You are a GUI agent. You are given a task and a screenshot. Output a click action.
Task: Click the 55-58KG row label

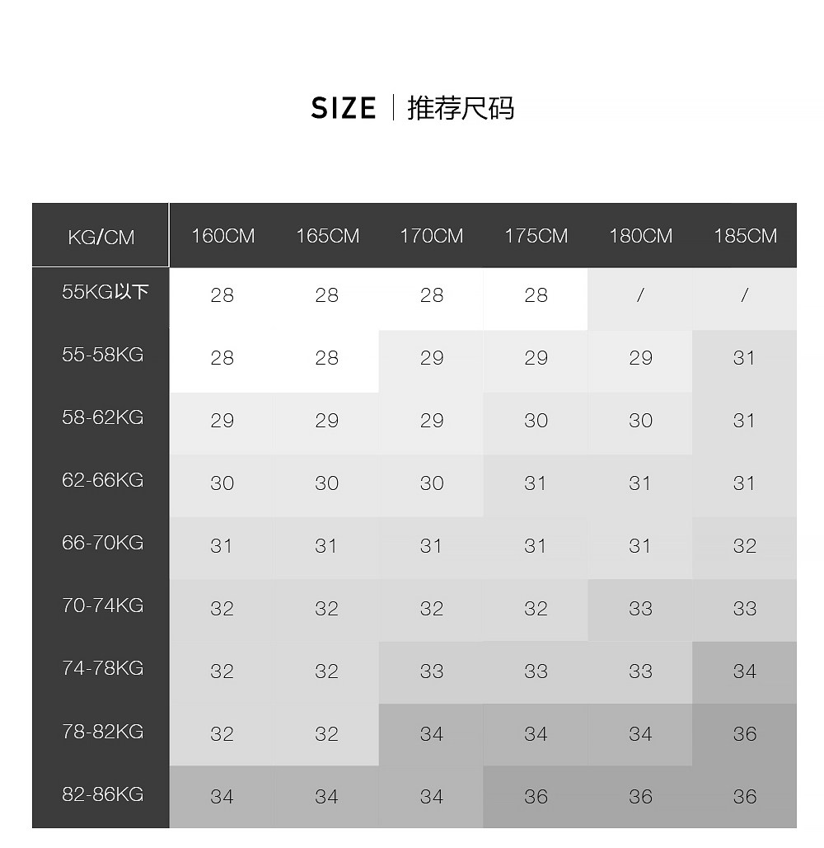click(102, 355)
